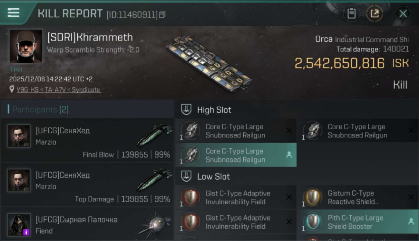Click the Khrammeth pilot portrait

click(26, 46)
